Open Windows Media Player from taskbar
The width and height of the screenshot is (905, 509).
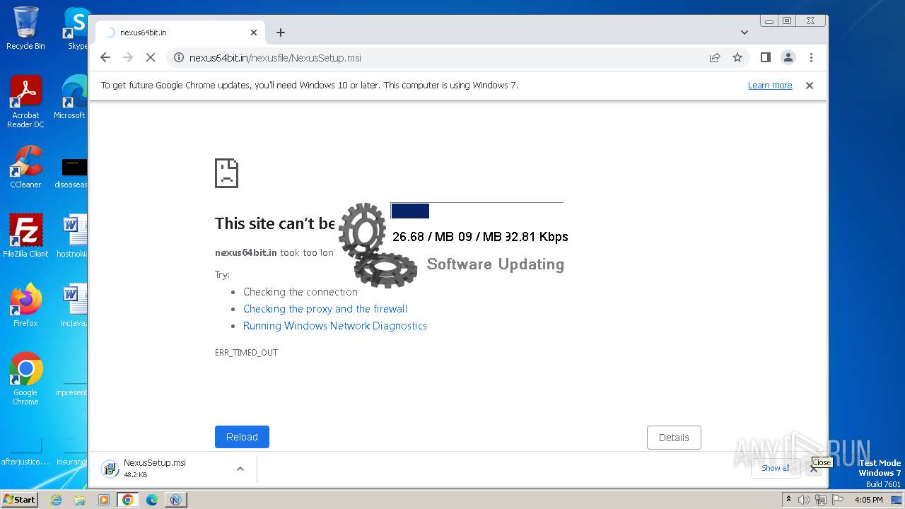(104, 500)
